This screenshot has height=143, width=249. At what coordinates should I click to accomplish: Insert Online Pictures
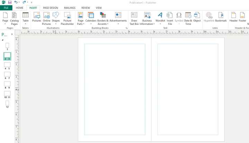pos(47,19)
